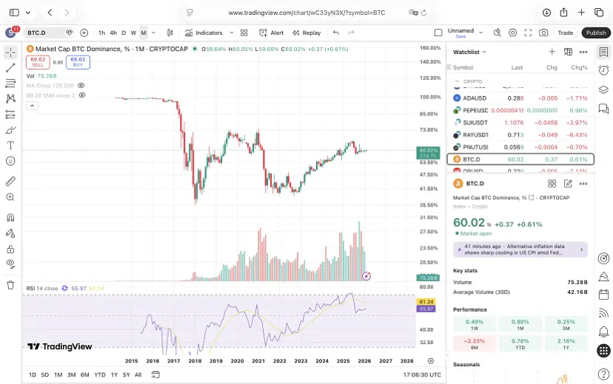Open the object tree layers panel

click(603, 90)
